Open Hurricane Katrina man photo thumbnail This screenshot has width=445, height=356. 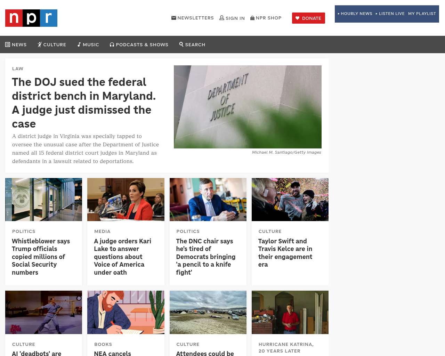pos(290,312)
